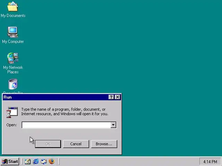Focus the Open text input field
This screenshot has height=166, width=222.
[66, 125]
